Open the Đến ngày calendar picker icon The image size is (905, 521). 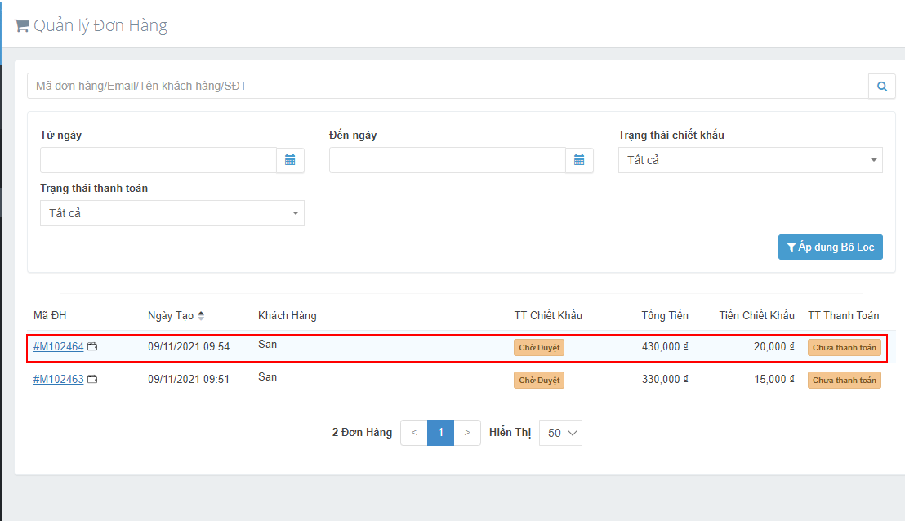579,160
